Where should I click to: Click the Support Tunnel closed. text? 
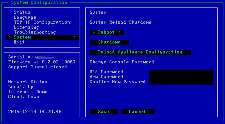click(x=39, y=67)
